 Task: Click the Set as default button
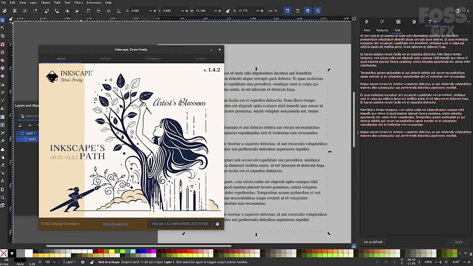click(x=373, y=242)
